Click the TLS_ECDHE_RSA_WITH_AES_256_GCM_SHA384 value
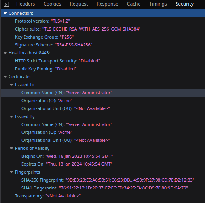205x203 pixels. click(91, 29)
